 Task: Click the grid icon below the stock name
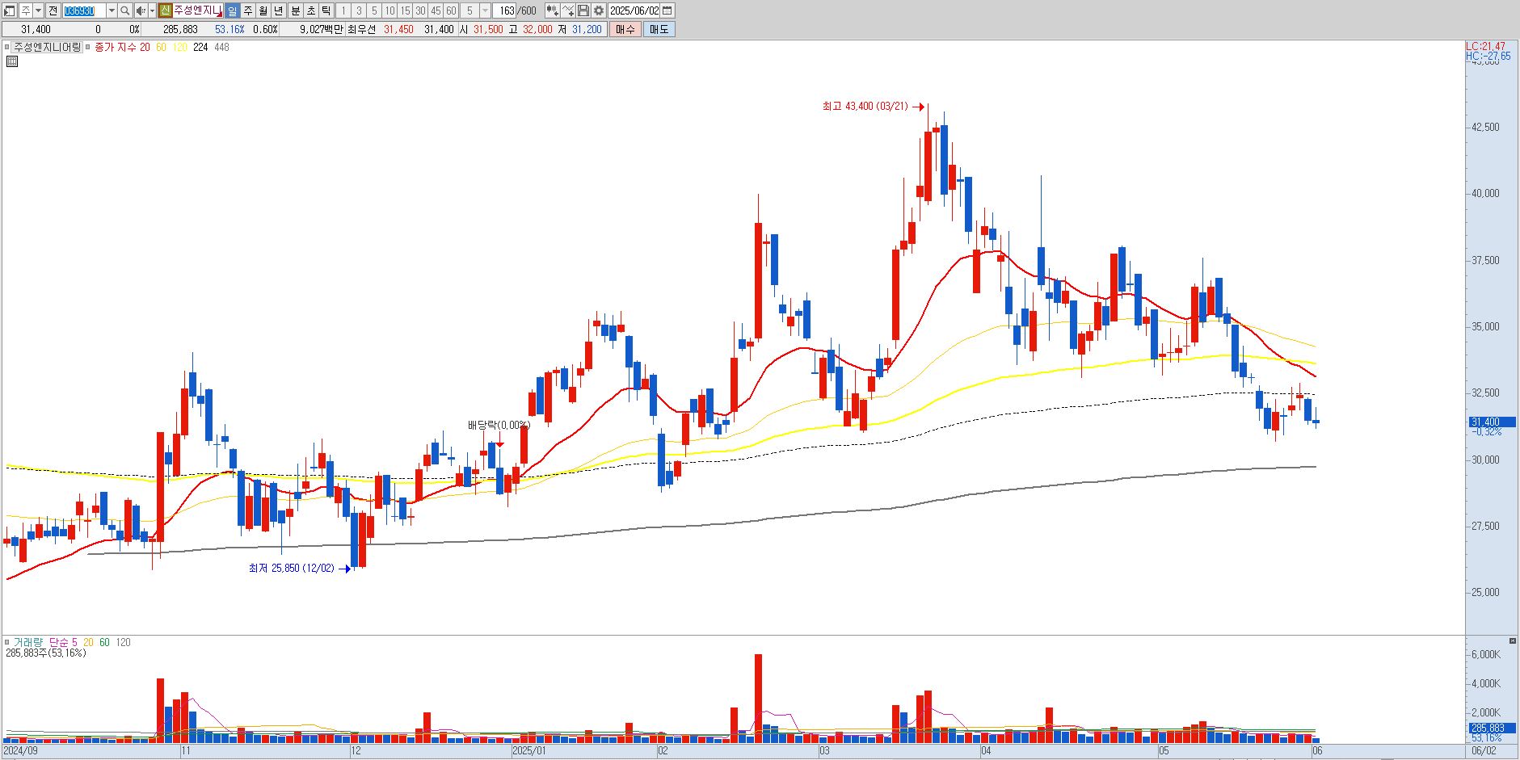point(12,61)
